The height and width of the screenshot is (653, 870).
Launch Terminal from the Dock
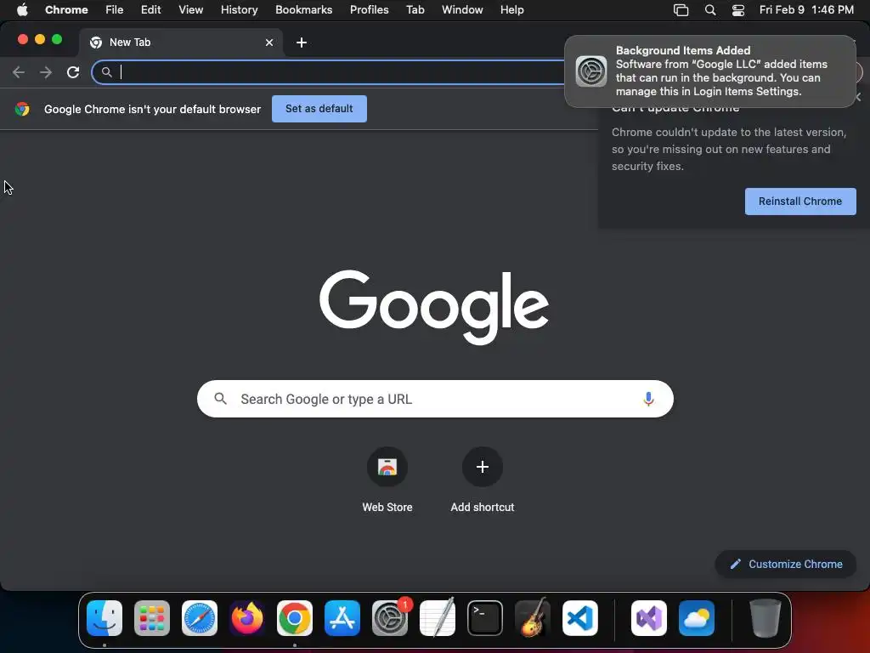(x=485, y=618)
